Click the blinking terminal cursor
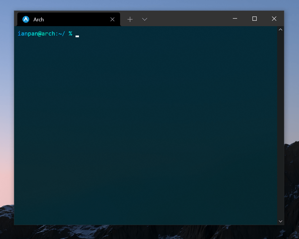 coord(77,36)
